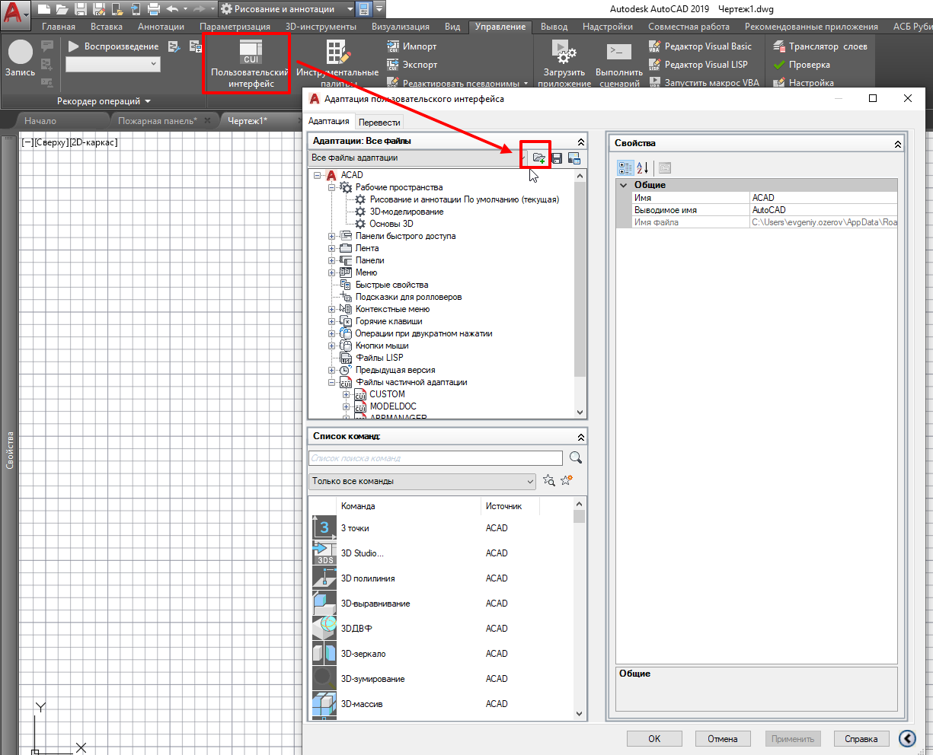Click the Save diskette icon in Quick Access toolbar
This screenshot has height=755, width=933.
(x=81, y=9)
